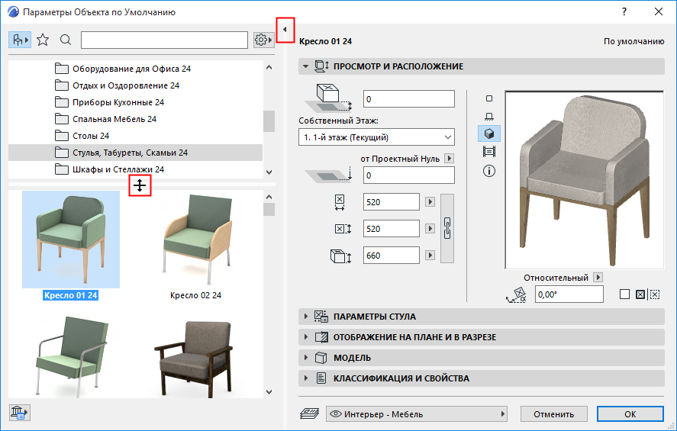Open the arrow next to width 520

click(x=430, y=202)
